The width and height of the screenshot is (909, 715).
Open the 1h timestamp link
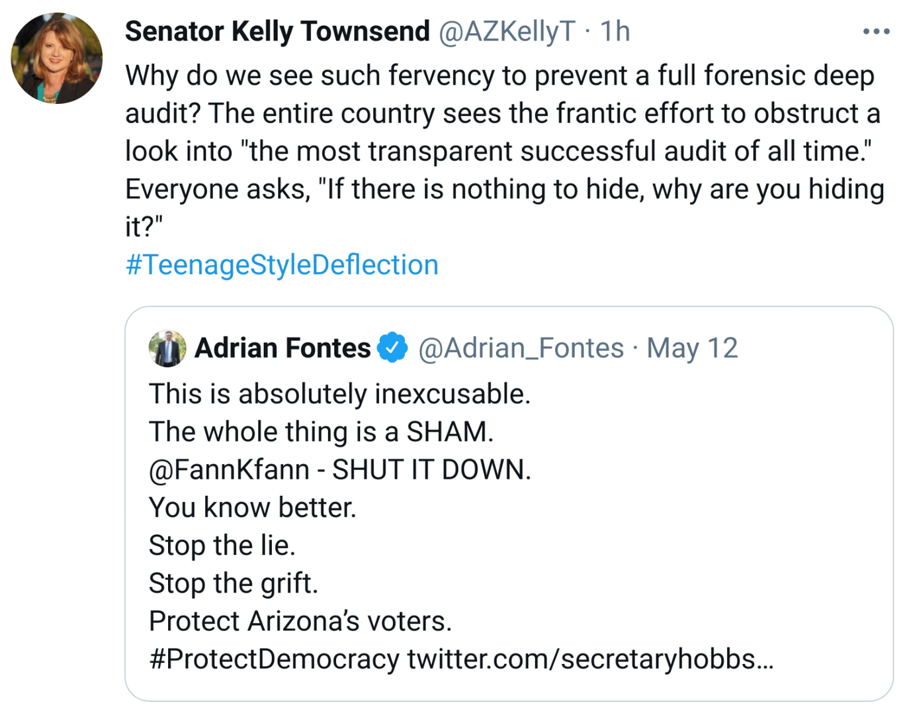615,32
